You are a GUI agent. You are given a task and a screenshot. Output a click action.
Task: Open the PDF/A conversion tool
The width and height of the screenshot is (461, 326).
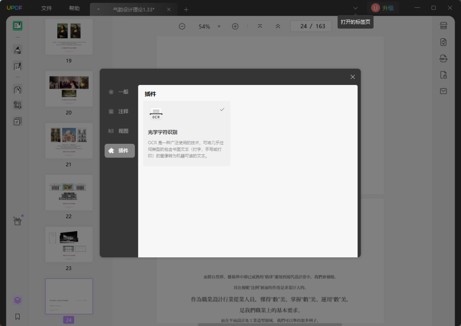(443, 58)
